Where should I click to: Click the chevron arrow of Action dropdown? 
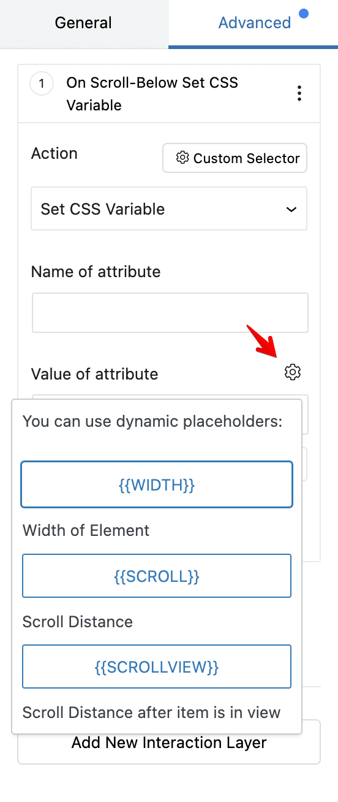pos(291,210)
